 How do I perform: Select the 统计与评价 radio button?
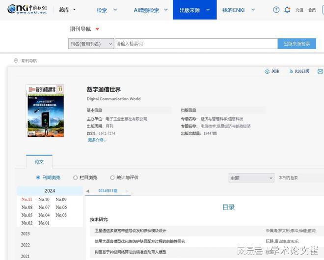[112, 178]
